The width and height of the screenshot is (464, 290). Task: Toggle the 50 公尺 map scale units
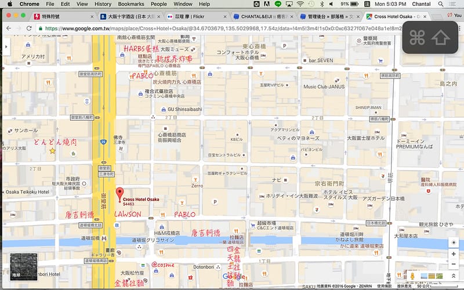pyautogui.click(x=438, y=286)
